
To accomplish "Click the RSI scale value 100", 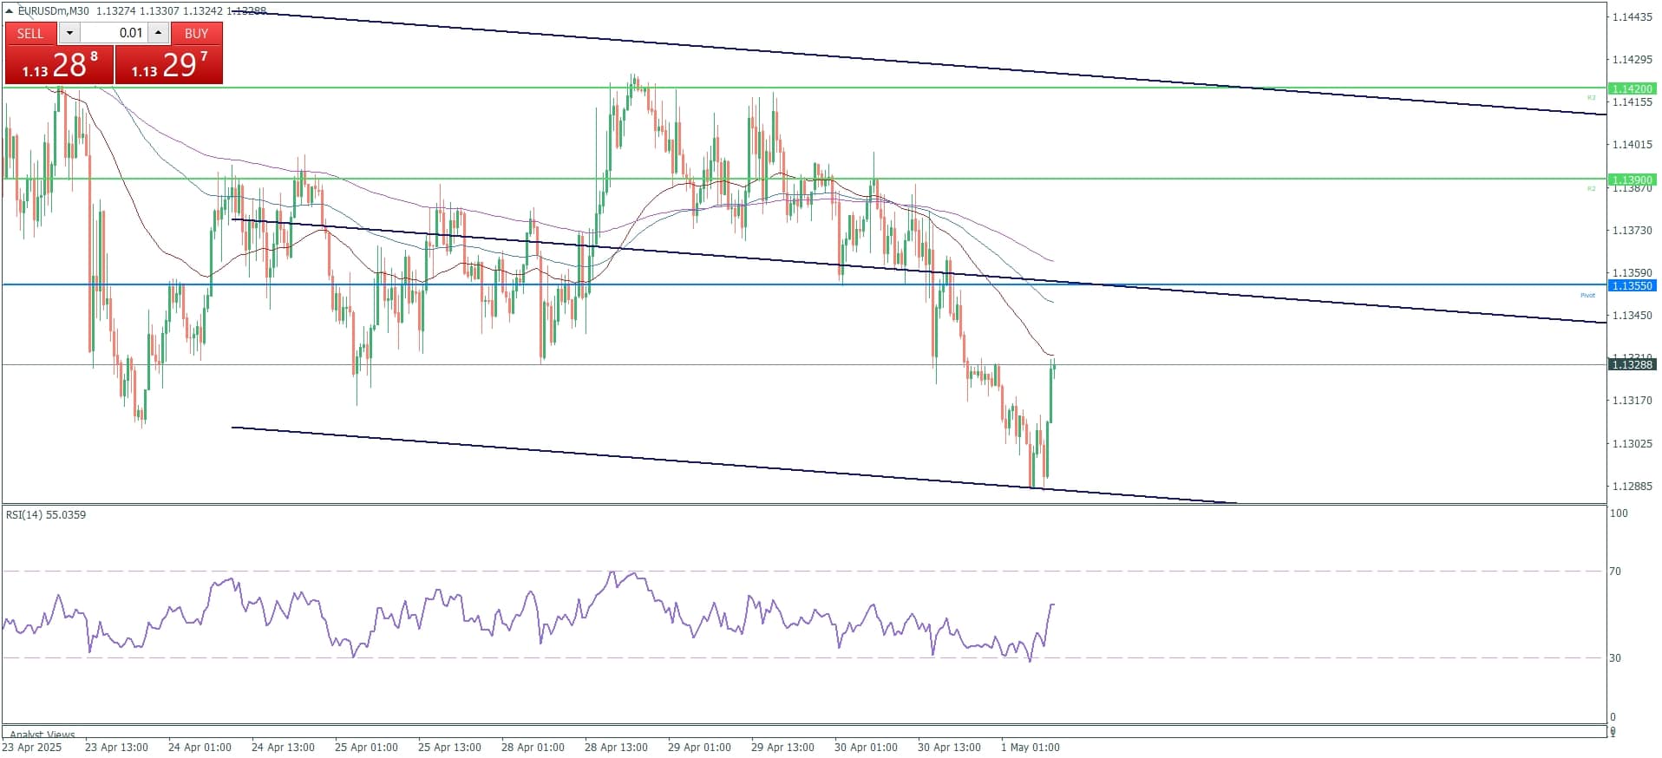I will 1619,513.
